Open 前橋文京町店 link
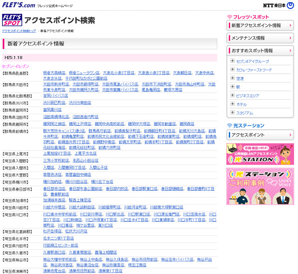The image size is (298, 274). [130, 142]
